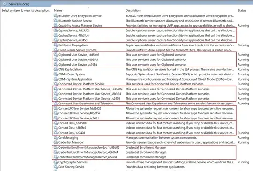Sort by the Status column header
253x171 pixels.
(x=242, y=10)
